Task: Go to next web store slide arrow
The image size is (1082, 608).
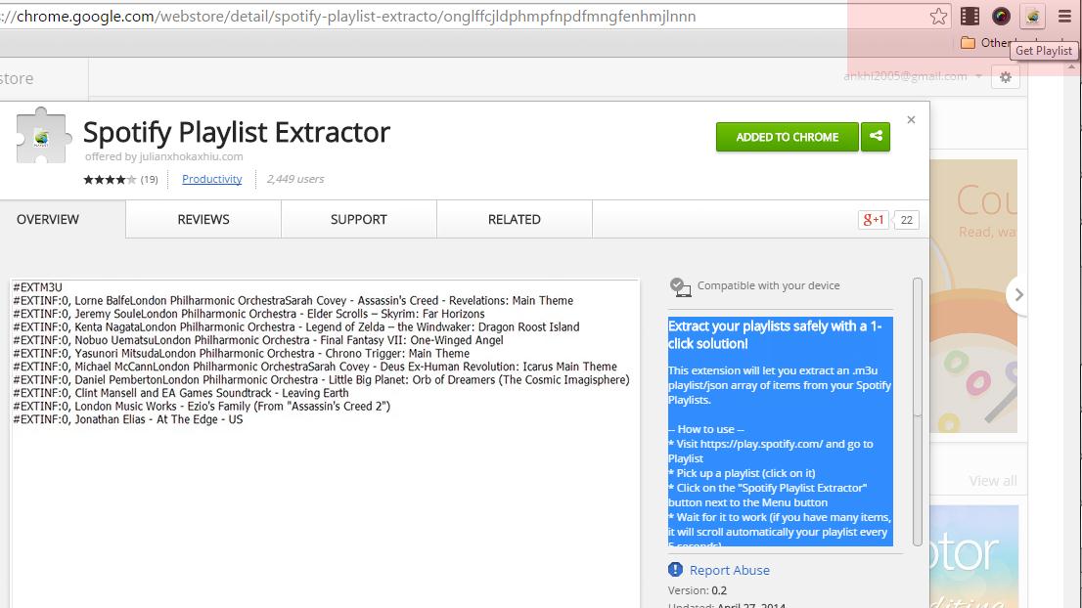Action: (1017, 295)
